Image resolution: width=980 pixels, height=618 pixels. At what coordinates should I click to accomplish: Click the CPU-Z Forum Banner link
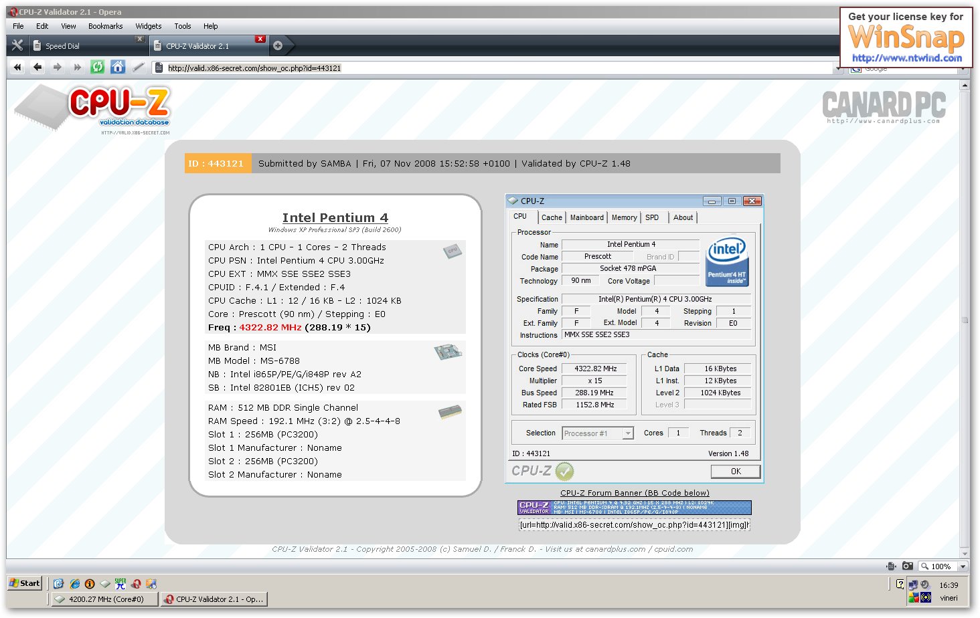pyautogui.click(x=635, y=493)
